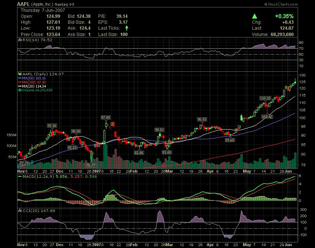The width and height of the screenshot is (315, 248).
Task: Click the Last Ticks green up arrow
Action: tap(127, 28)
